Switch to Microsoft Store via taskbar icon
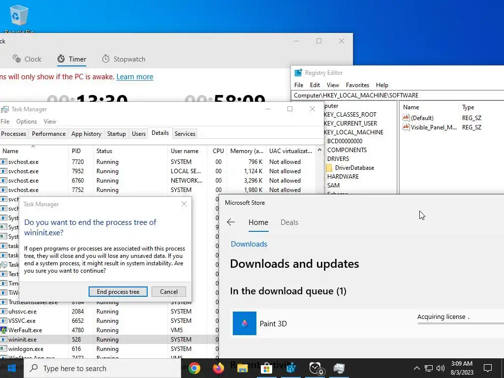This screenshot has height=378, width=504. pos(266,368)
